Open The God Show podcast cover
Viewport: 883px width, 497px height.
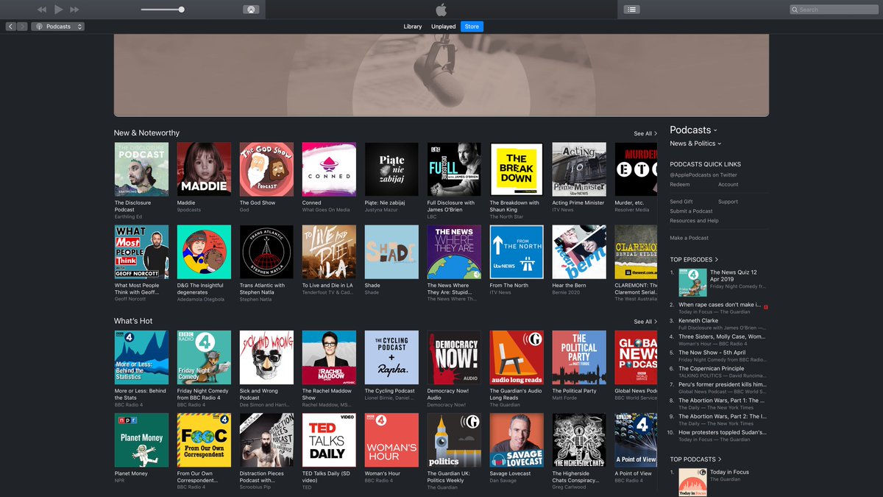[x=266, y=169]
